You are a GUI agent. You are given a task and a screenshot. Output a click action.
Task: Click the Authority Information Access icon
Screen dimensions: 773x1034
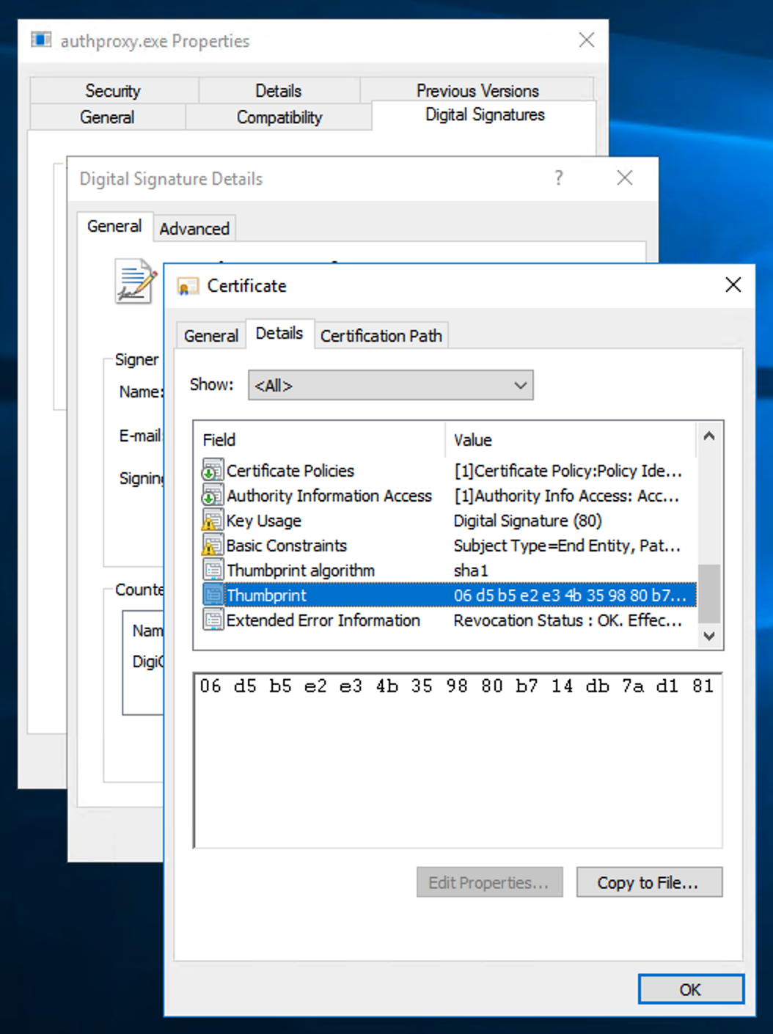coord(212,496)
